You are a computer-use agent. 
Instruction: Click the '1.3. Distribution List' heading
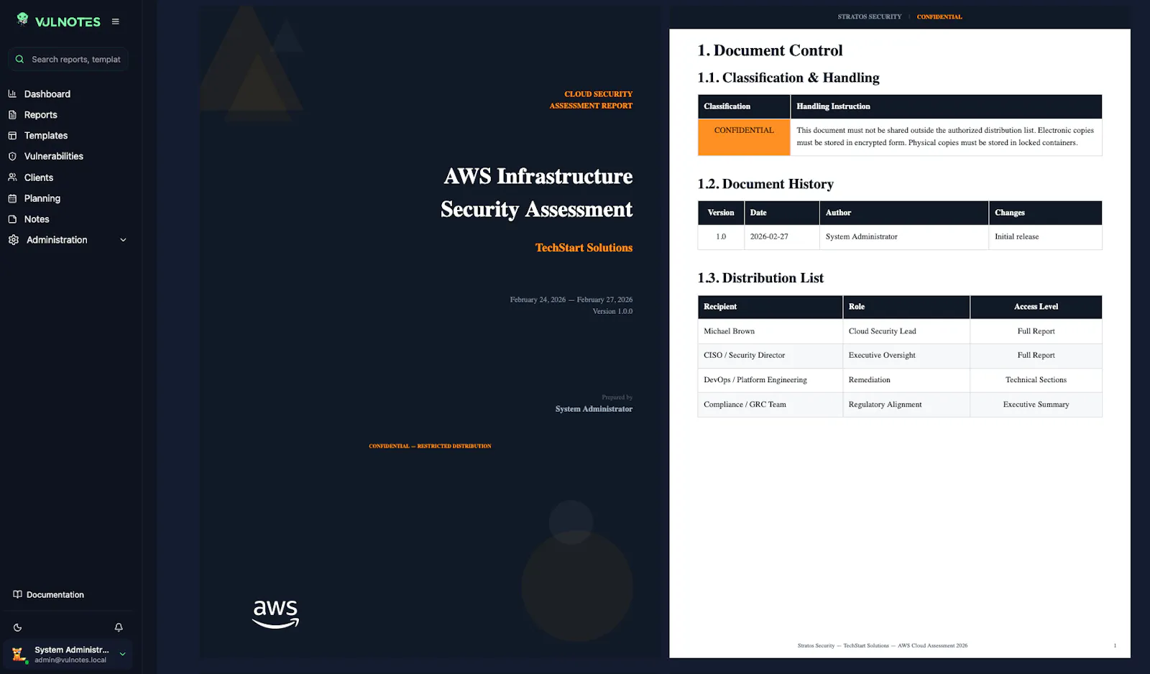click(x=760, y=278)
